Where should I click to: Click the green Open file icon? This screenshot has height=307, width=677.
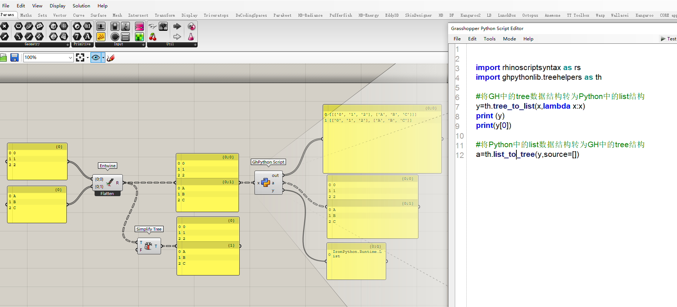click(x=3, y=57)
